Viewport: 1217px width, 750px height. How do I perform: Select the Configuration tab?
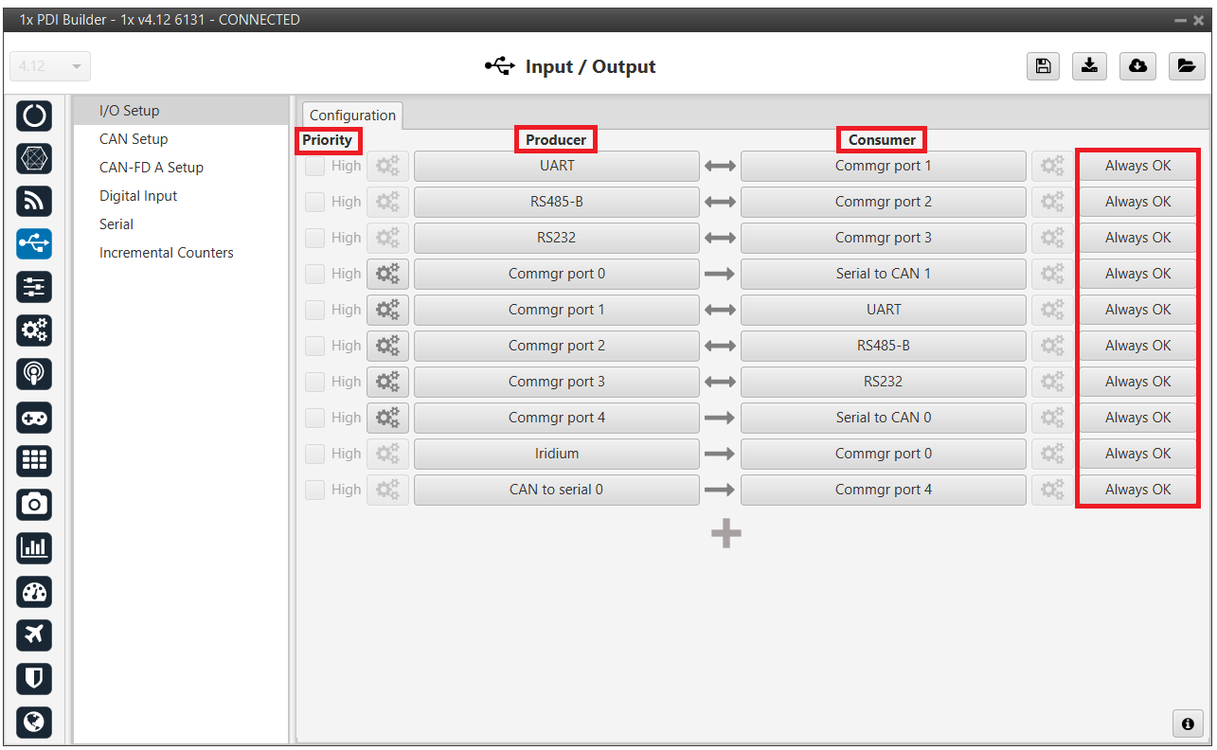coord(352,116)
